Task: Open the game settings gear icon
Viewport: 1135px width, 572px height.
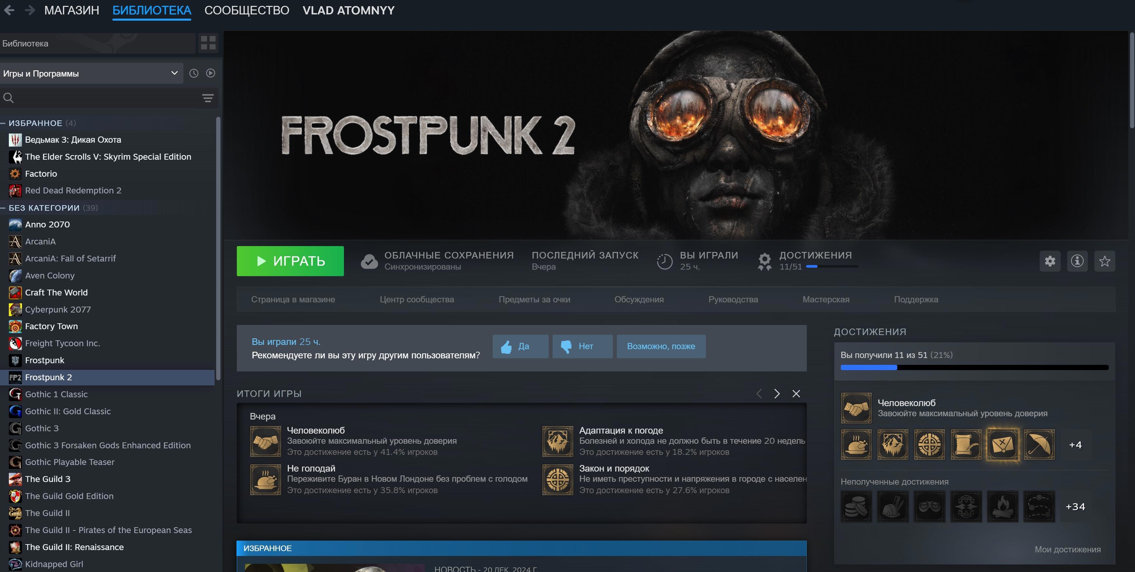Action: coord(1050,261)
